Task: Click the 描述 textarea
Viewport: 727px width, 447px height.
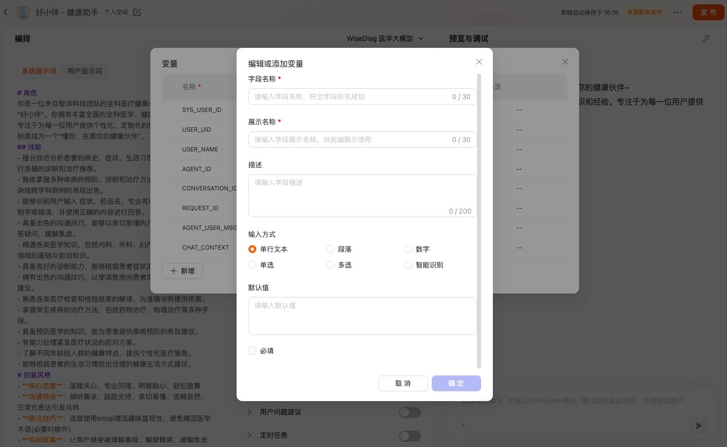Action: click(362, 195)
